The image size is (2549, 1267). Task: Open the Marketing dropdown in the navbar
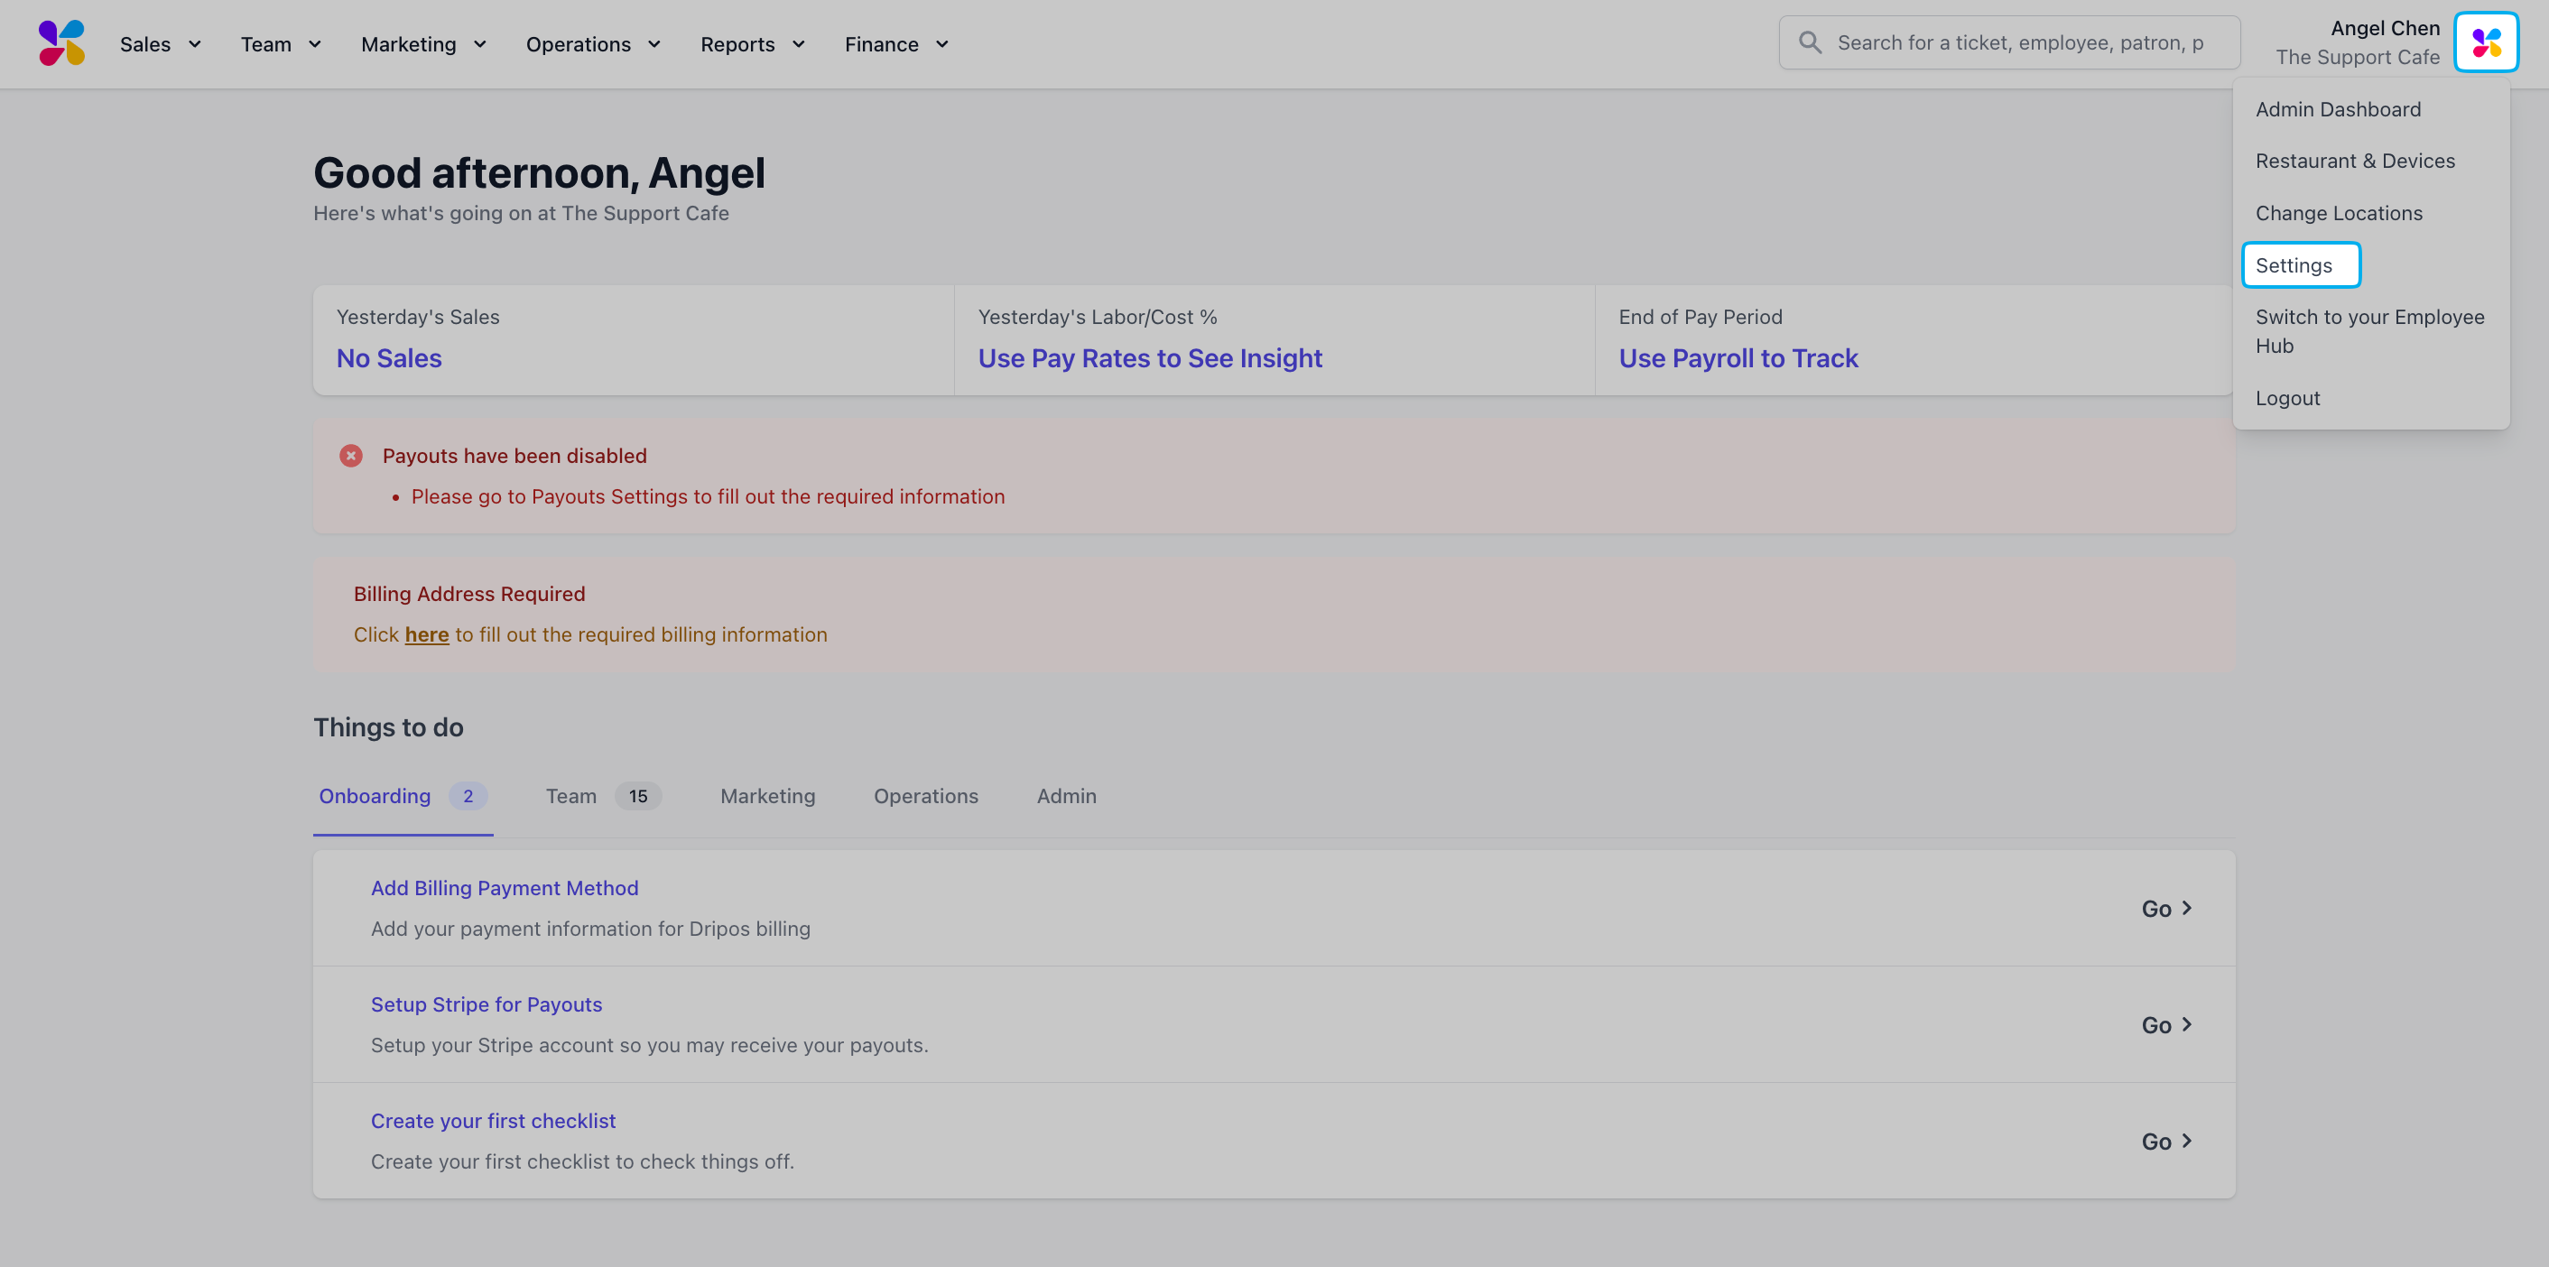[423, 43]
